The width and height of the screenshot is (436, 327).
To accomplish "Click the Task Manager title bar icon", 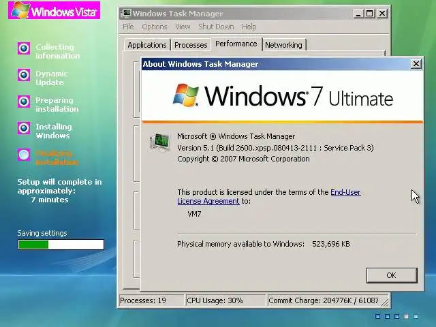I will click(127, 13).
